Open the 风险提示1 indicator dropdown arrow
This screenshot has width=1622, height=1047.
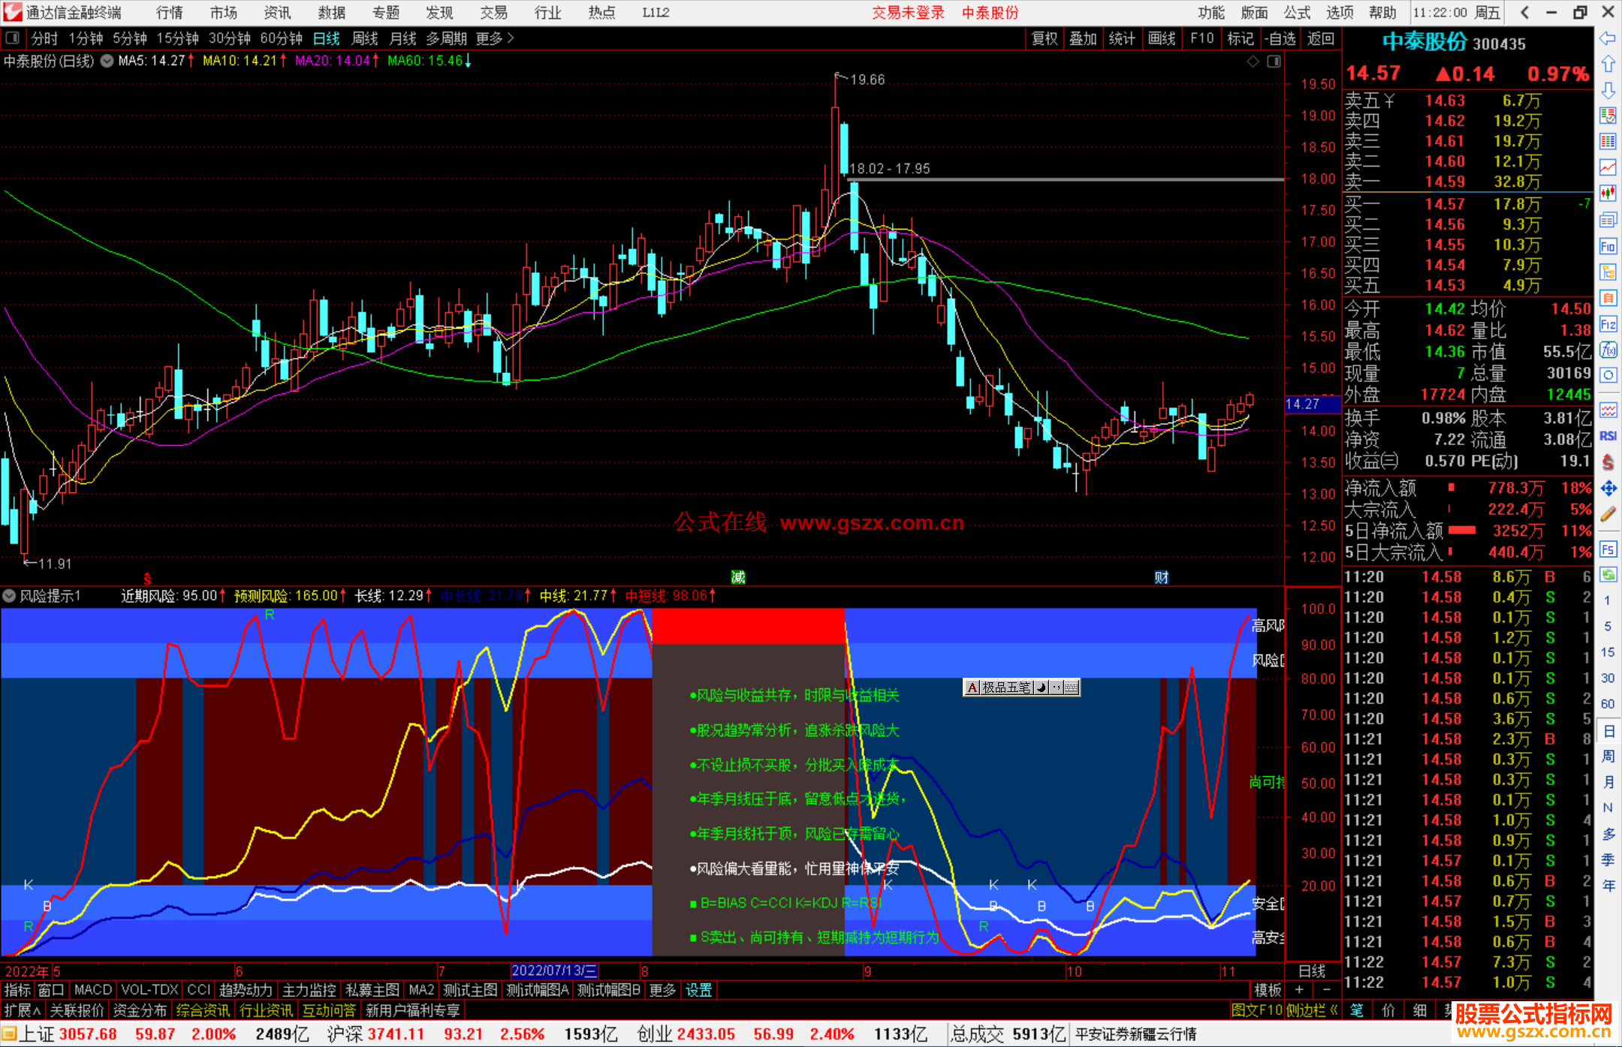click(9, 596)
